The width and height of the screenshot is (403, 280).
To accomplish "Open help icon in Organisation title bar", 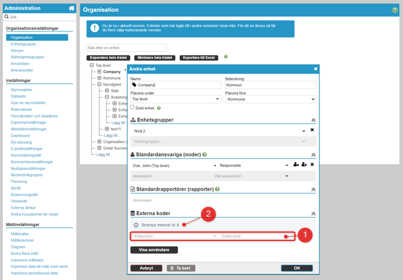I will point(394,10).
